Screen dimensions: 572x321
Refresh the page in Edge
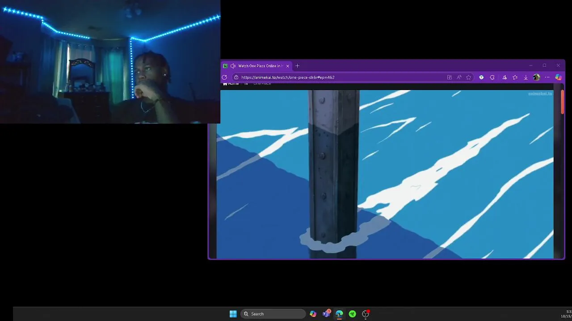coord(224,77)
